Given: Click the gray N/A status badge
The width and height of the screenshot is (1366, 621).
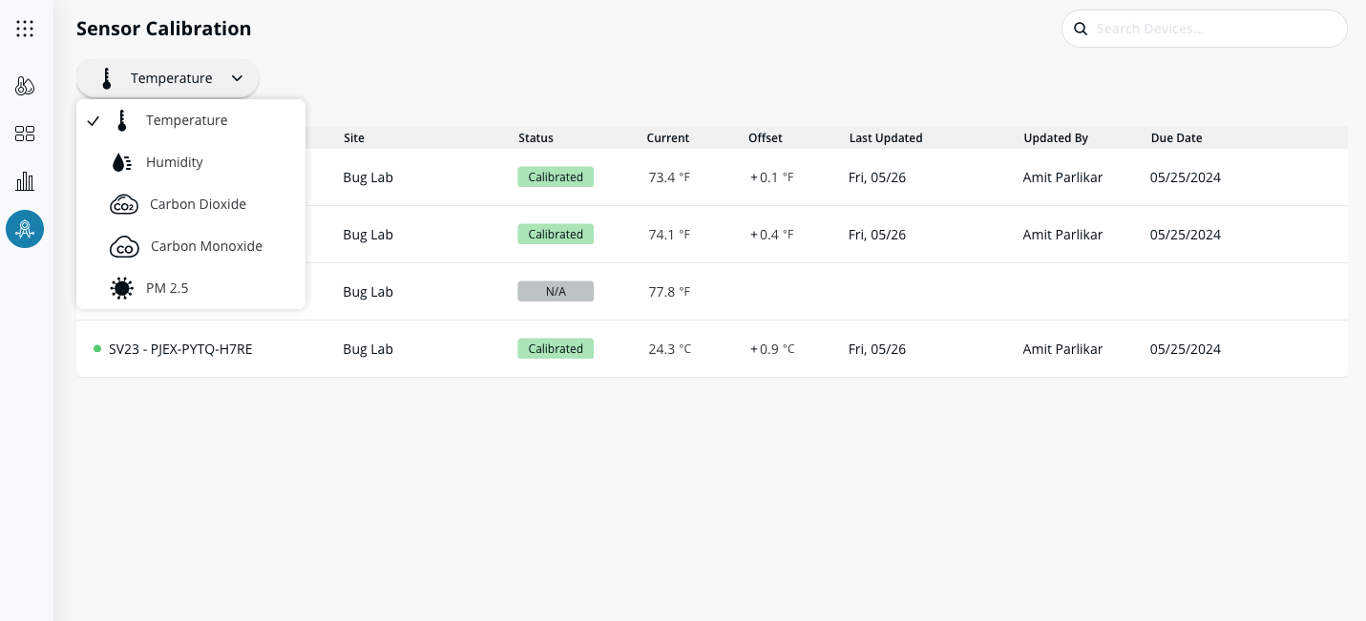Looking at the screenshot, I should 556,292.
